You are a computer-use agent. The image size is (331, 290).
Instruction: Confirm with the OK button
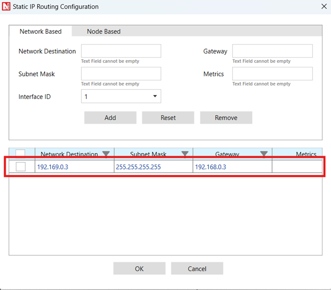point(139,269)
